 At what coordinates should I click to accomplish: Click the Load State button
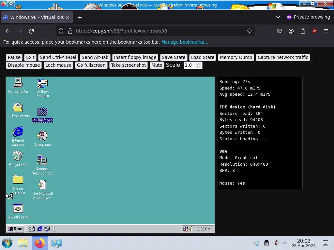(203, 57)
